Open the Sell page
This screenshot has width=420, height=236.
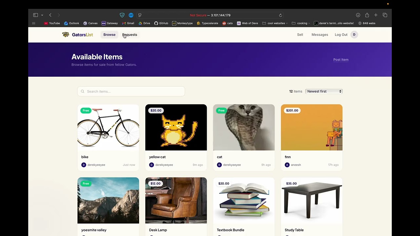(x=300, y=35)
